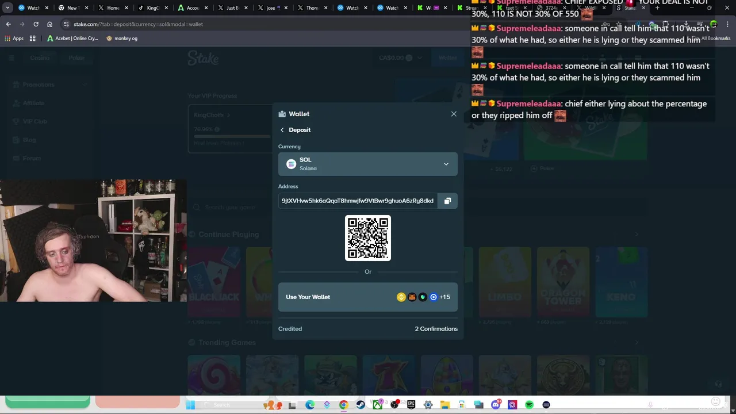This screenshot has width=736, height=414.
Task: Open Blog in Stake sidebar
Action: pyautogui.click(x=29, y=140)
